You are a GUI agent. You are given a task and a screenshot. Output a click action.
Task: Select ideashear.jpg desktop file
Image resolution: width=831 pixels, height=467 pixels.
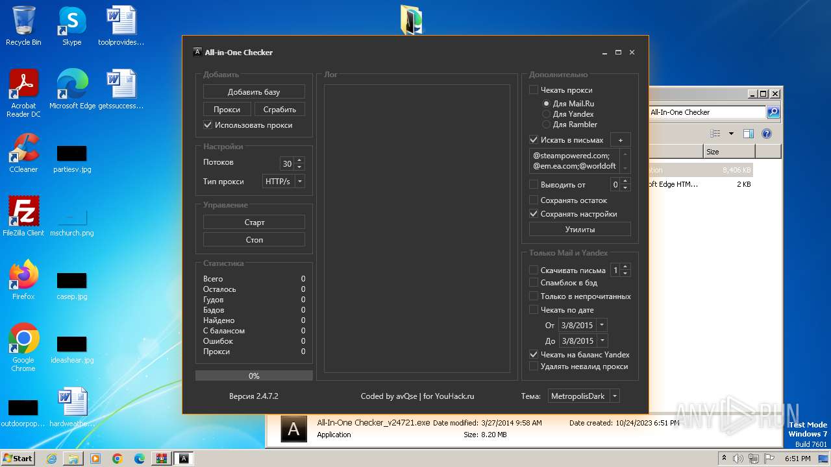72,350
